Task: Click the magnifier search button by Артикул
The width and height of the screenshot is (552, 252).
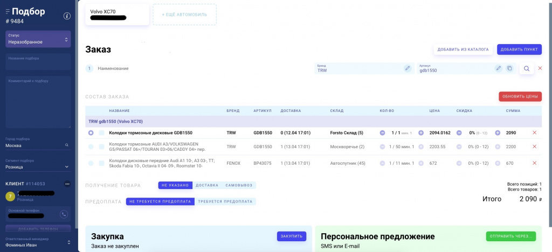Action: click(527, 68)
